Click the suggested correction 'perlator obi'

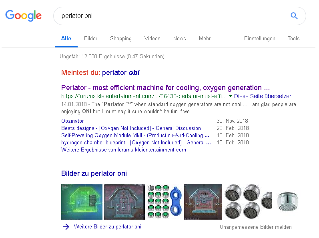(x=121, y=73)
